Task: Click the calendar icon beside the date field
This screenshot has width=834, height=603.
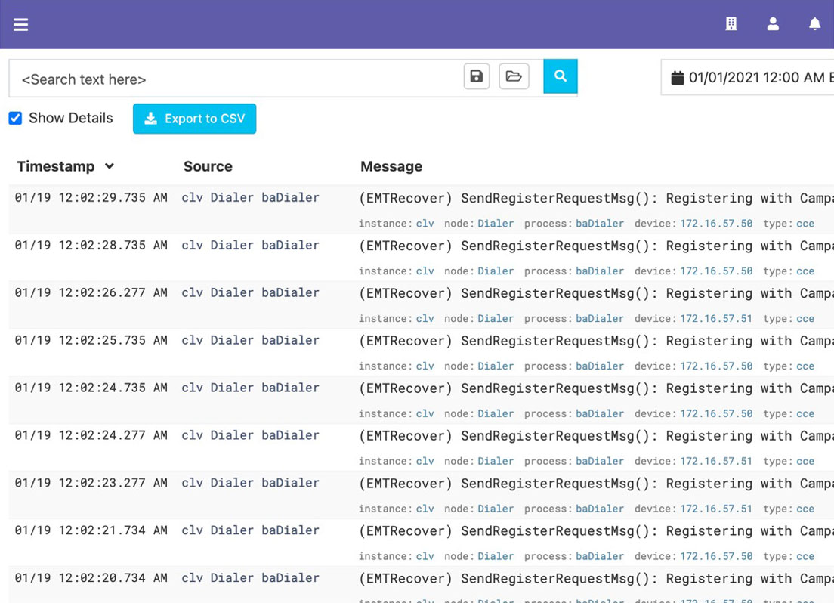Action: click(x=677, y=76)
